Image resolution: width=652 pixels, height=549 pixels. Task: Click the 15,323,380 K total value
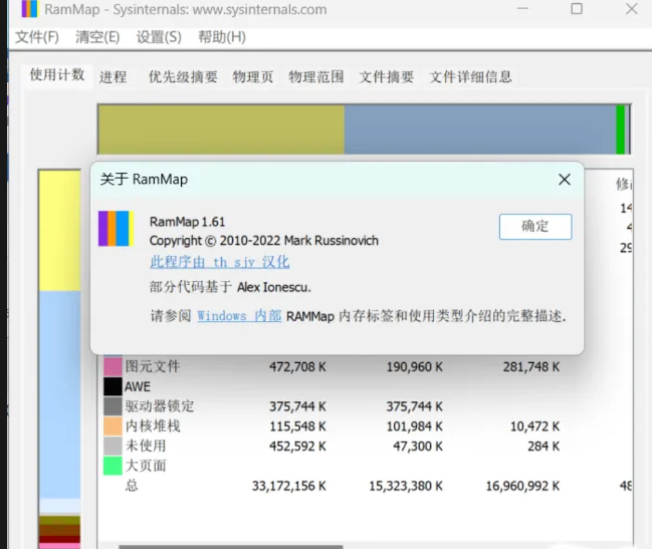tap(406, 486)
